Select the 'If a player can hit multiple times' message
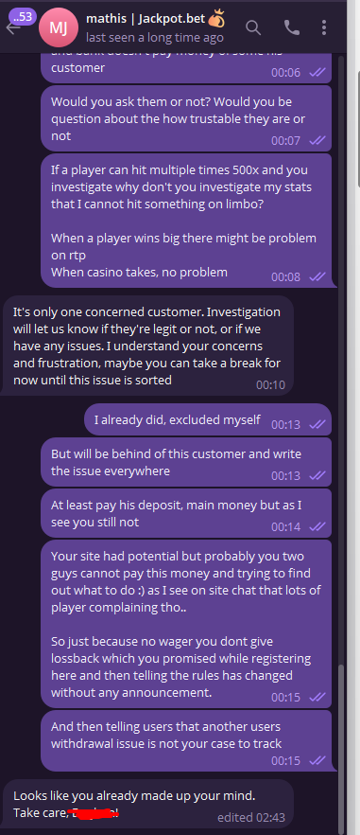The width and height of the screenshot is (360, 835). click(x=186, y=221)
